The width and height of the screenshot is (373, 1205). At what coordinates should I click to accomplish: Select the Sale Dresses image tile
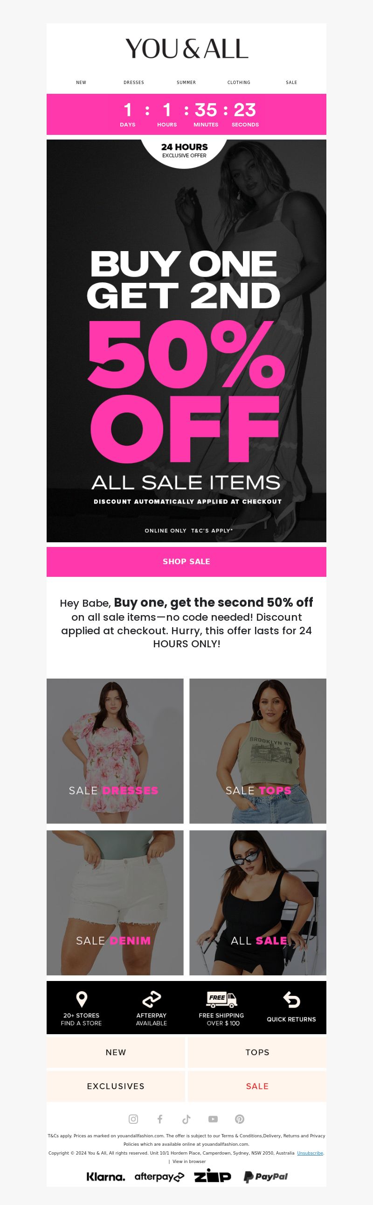click(115, 751)
